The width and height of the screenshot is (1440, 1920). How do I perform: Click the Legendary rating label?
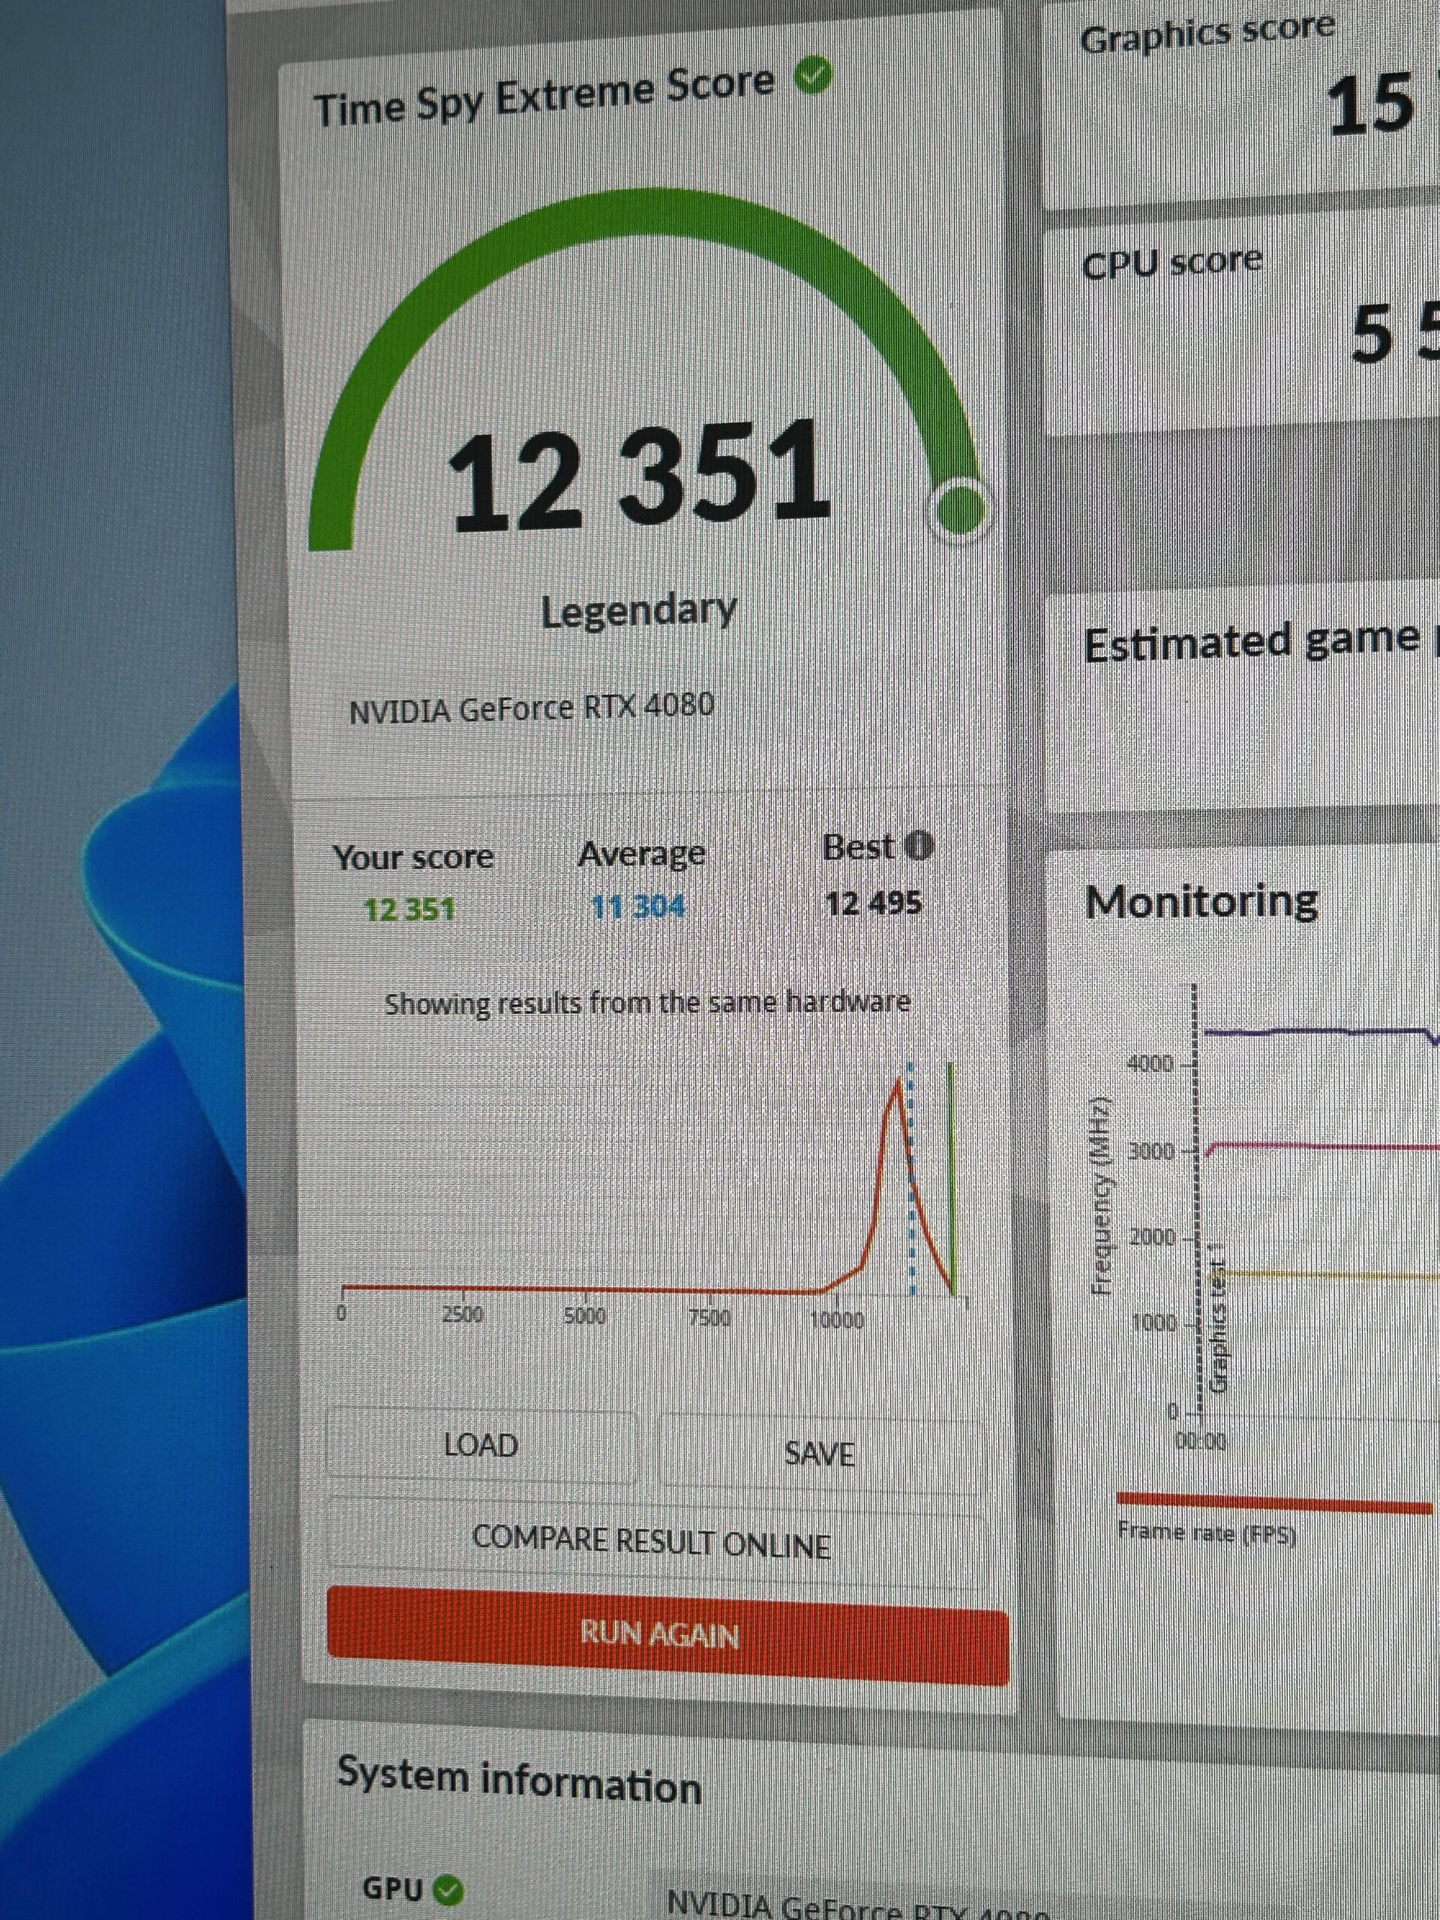(x=638, y=612)
